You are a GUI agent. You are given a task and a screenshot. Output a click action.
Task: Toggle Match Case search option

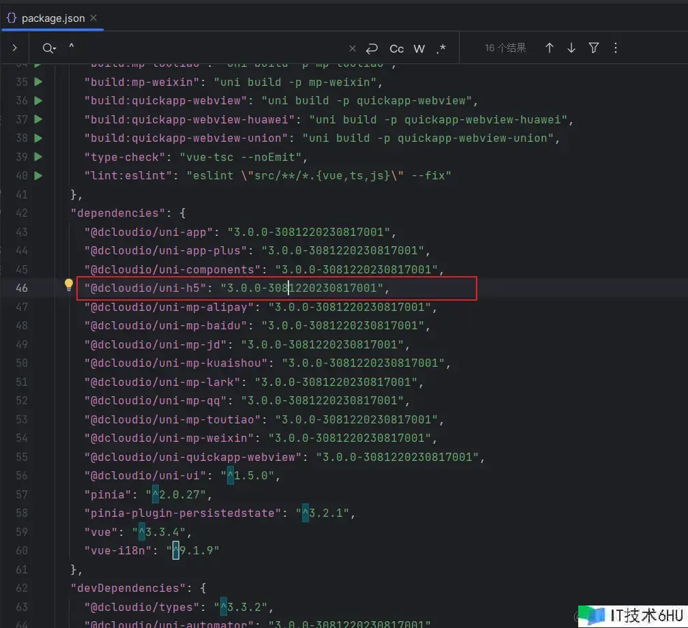397,48
